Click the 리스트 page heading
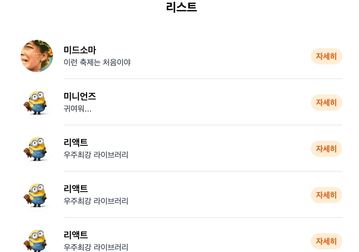The image size is (359, 252). point(181,7)
